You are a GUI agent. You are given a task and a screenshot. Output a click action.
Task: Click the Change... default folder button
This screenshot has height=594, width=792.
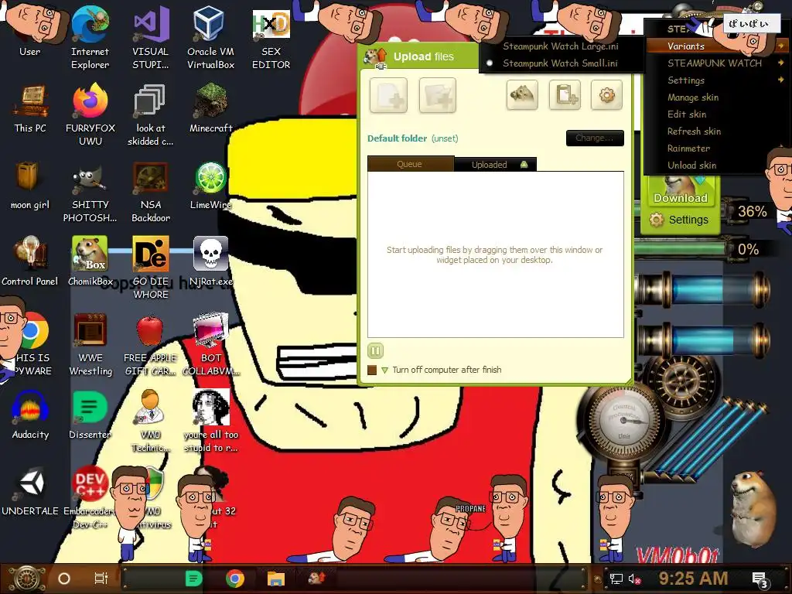[x=595, y=138]
